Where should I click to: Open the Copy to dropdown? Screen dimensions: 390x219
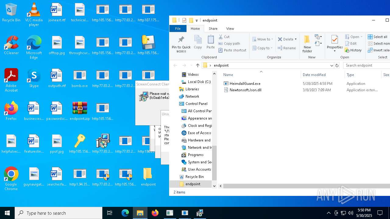coord(262,48)
